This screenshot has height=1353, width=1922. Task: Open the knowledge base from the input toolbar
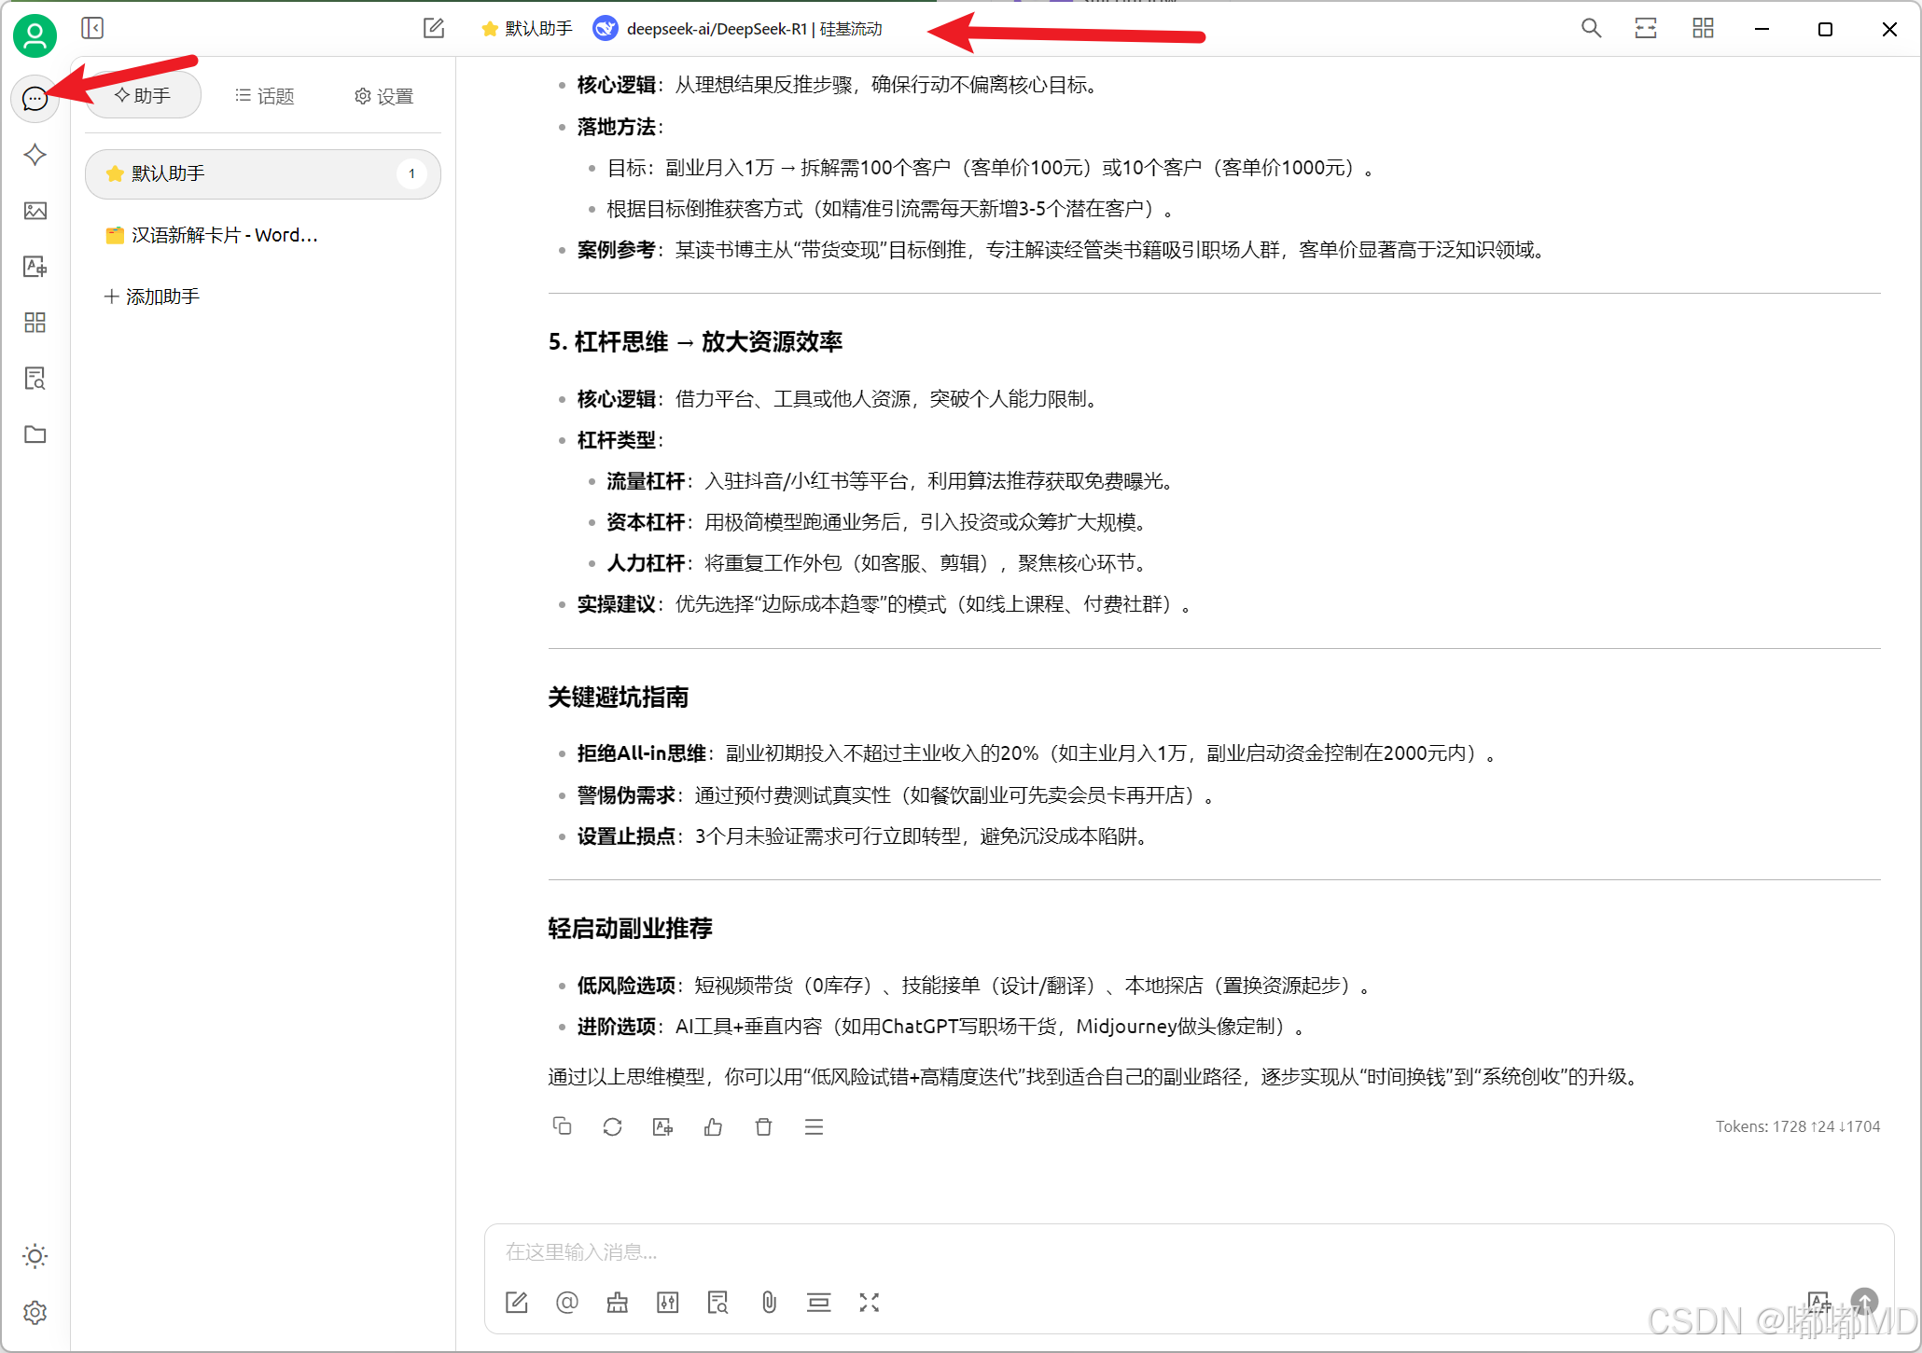(x=717, y=1302)
